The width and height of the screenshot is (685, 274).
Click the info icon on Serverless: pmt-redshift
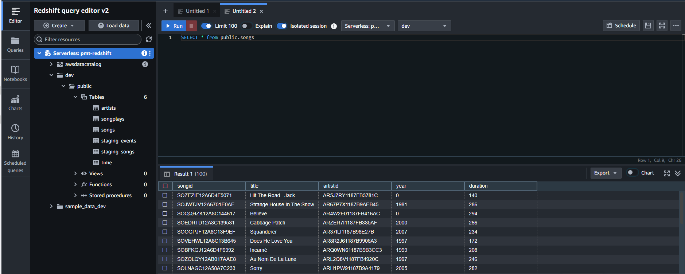[x=144, y=53]
